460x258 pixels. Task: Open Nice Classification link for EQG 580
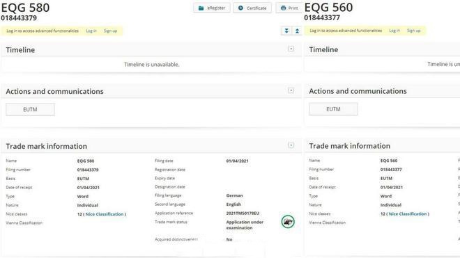pyautogui.click(x=105, y=214)
